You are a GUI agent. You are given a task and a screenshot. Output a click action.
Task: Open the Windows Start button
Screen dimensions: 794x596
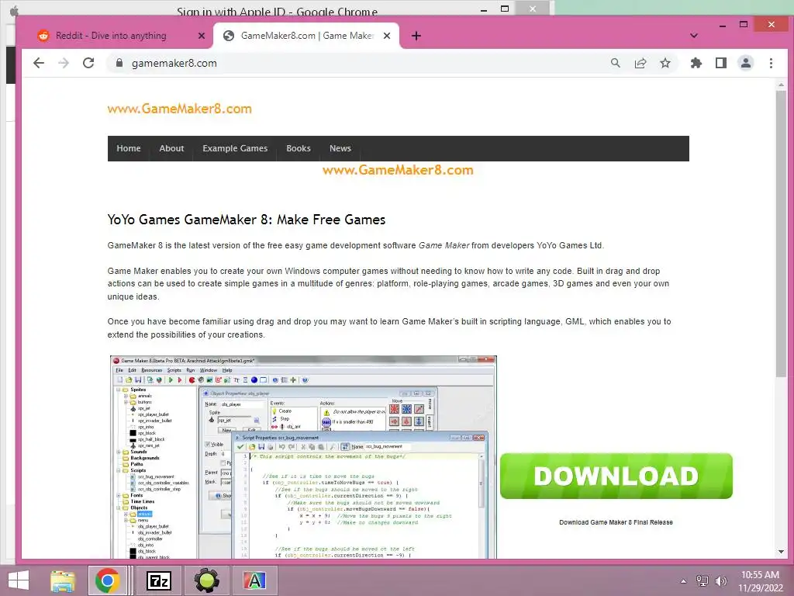[19, 580]
